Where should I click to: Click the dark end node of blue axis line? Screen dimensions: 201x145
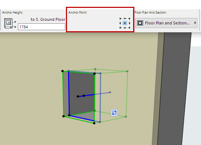click(x=78, y=97)
